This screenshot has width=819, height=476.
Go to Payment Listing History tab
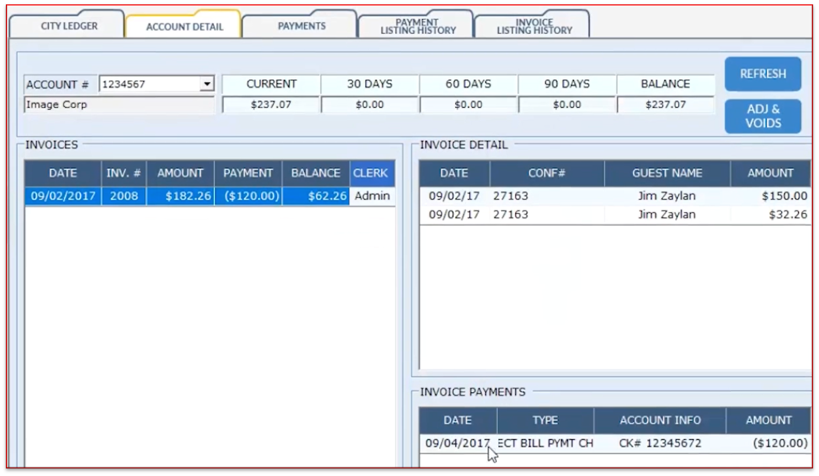(x=418, y=26)
